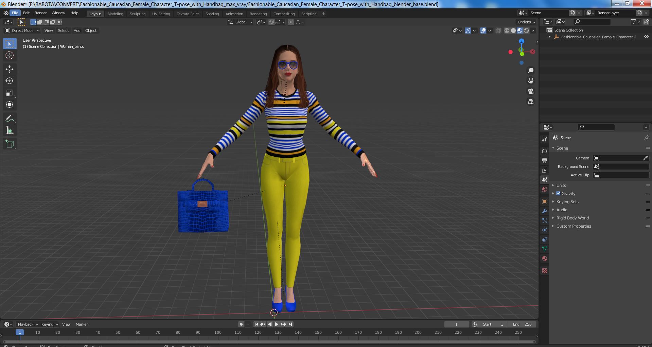Open Particles properties tab

(545, 220)
